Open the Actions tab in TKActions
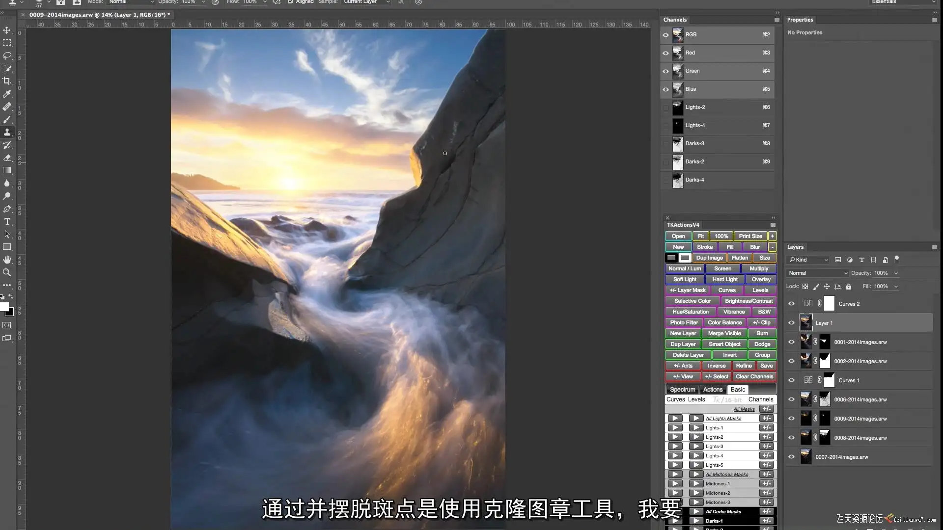This screenshot has height=530, width=943. 713,390
